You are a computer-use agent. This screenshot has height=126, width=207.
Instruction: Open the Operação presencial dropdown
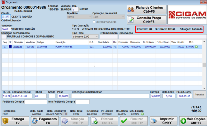108,17
